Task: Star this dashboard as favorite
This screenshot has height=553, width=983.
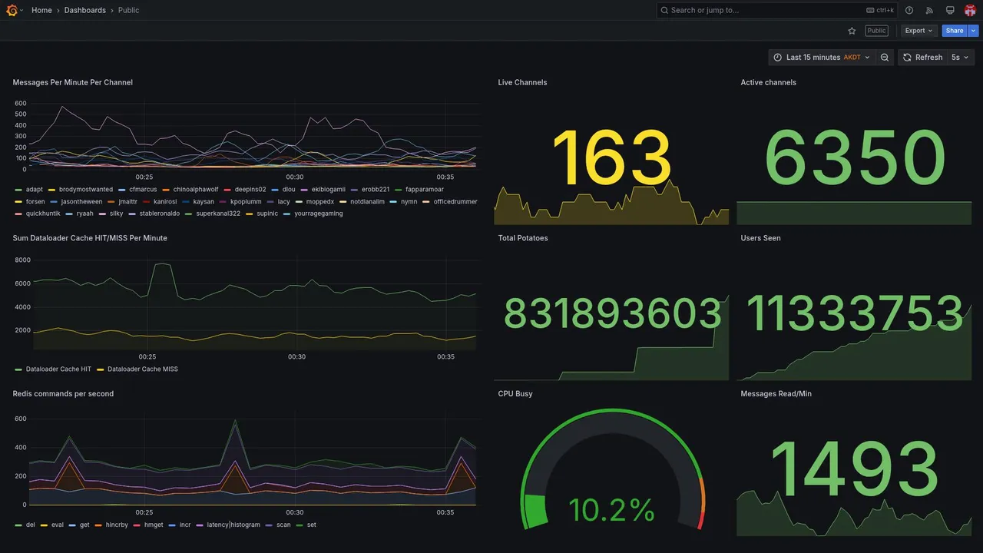Action: click(x=852, y=31)
